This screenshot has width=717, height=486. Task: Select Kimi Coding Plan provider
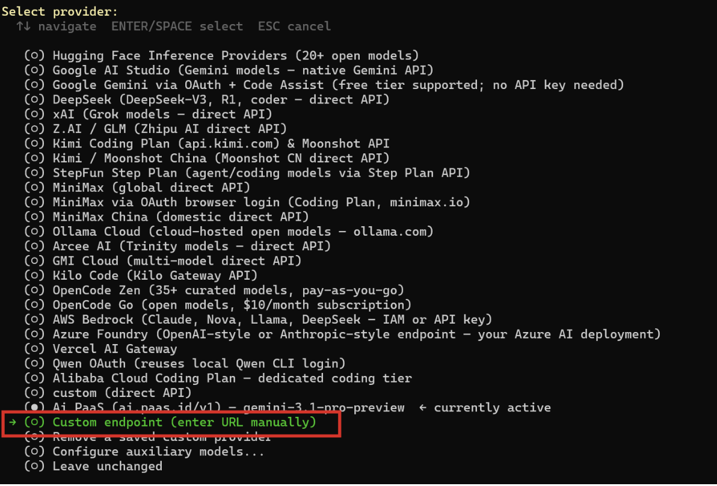207,144
